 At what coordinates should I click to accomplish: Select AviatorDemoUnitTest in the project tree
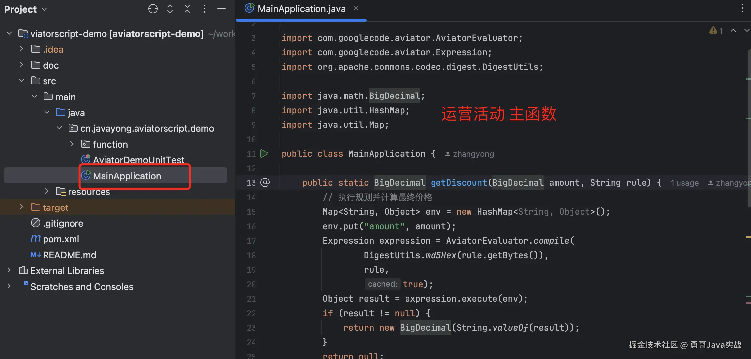(138, 160)
